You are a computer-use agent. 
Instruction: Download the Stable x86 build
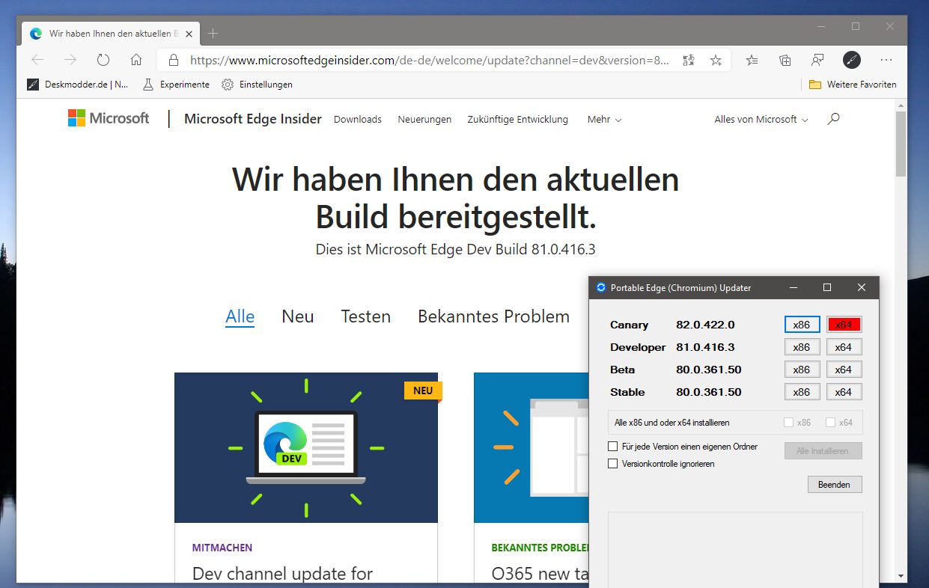[x=802, y=392]
